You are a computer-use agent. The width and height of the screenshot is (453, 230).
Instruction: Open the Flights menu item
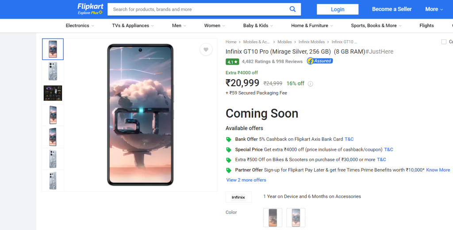(426, 26)
